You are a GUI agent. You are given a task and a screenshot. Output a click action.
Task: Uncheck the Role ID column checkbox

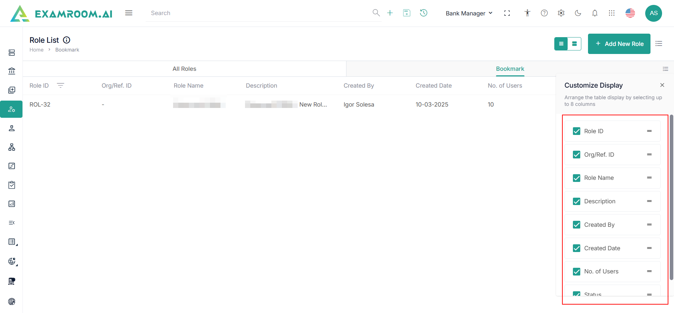pos(576,131)
